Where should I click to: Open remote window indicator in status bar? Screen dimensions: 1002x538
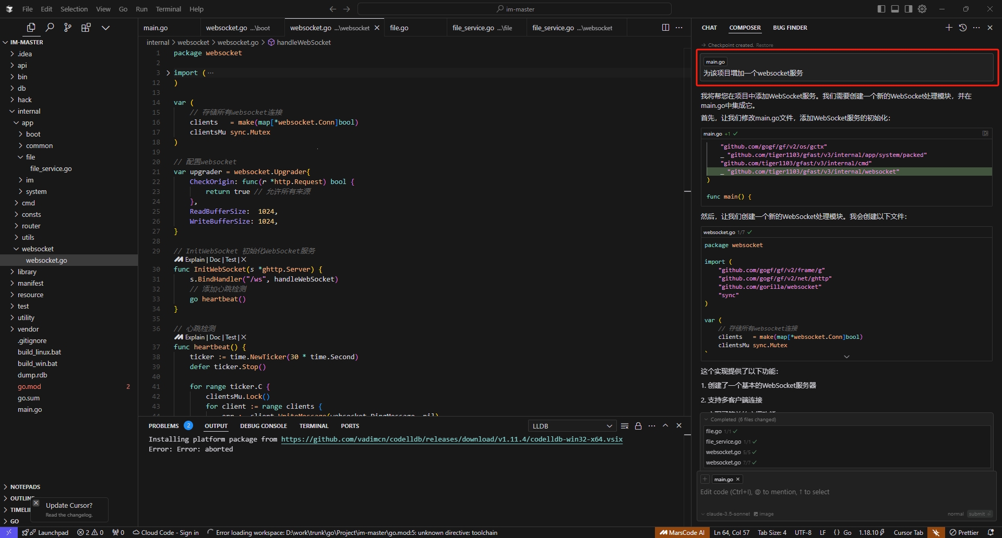click(9, 532)
